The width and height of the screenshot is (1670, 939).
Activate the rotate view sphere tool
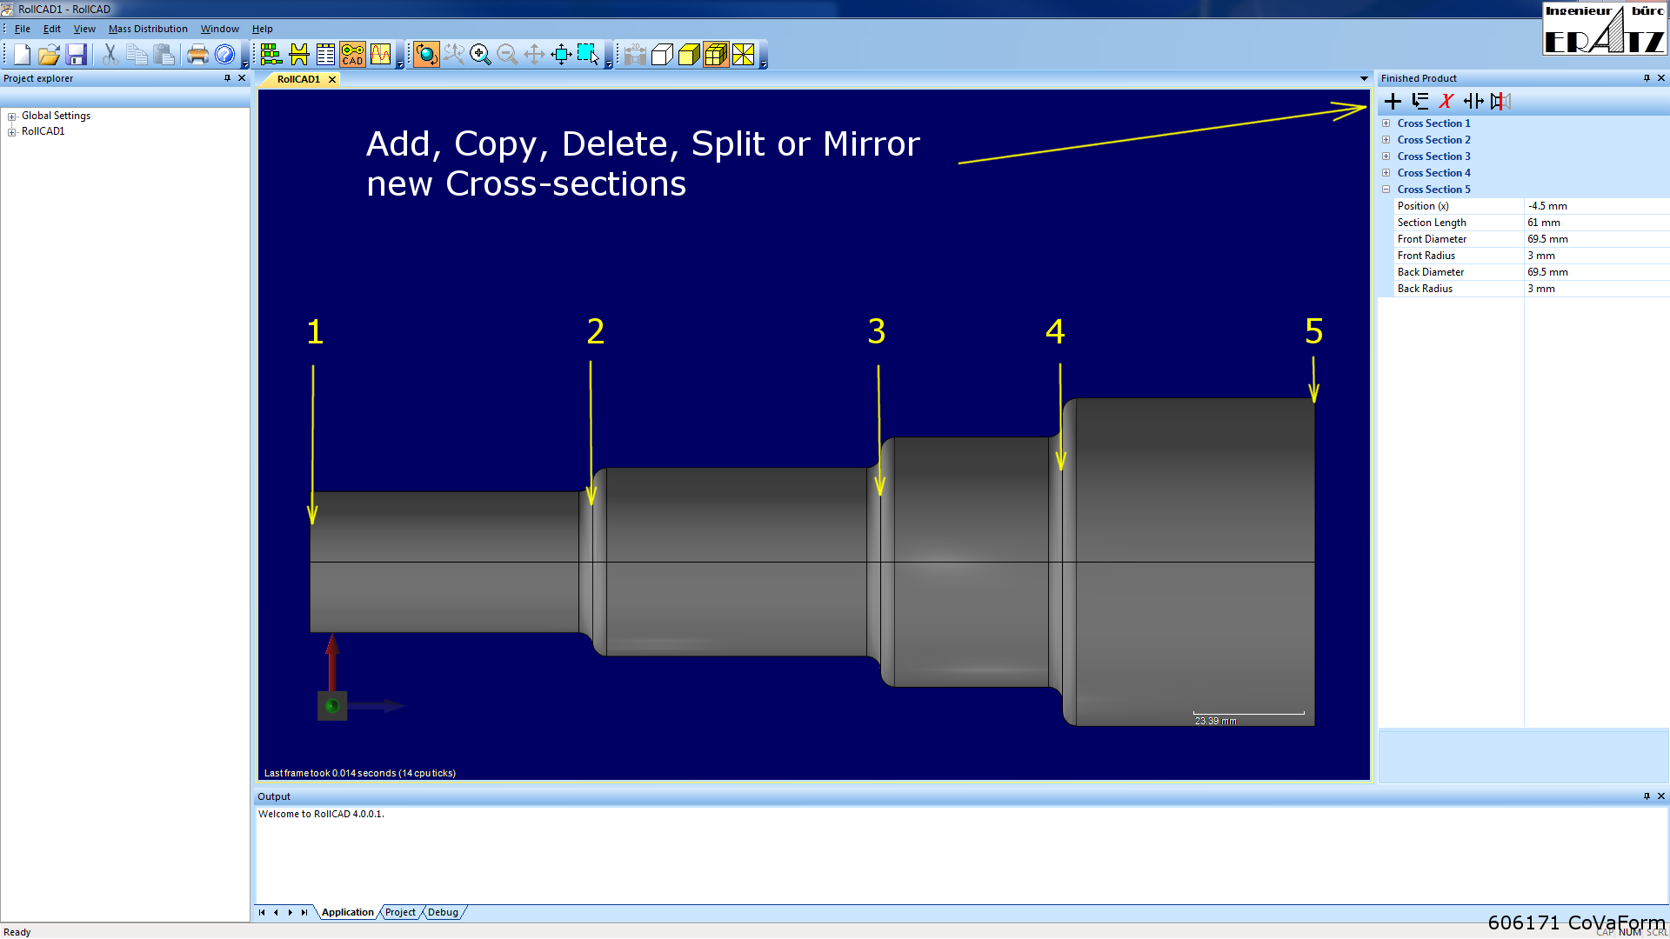[x=426, y=55]
